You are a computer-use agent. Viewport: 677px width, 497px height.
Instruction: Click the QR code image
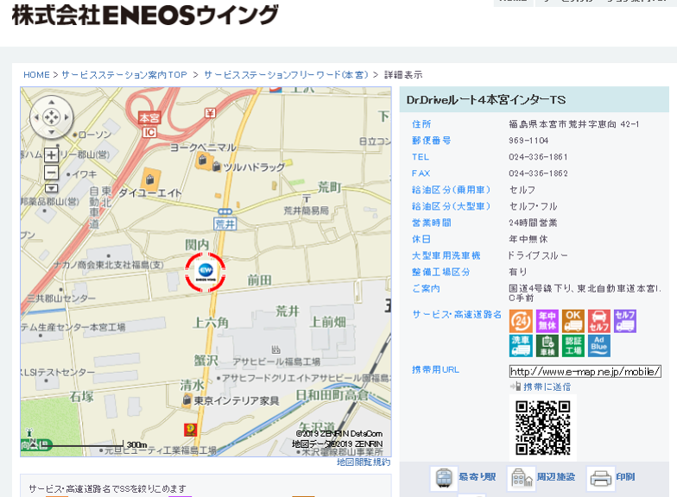[x=542, y=428]
